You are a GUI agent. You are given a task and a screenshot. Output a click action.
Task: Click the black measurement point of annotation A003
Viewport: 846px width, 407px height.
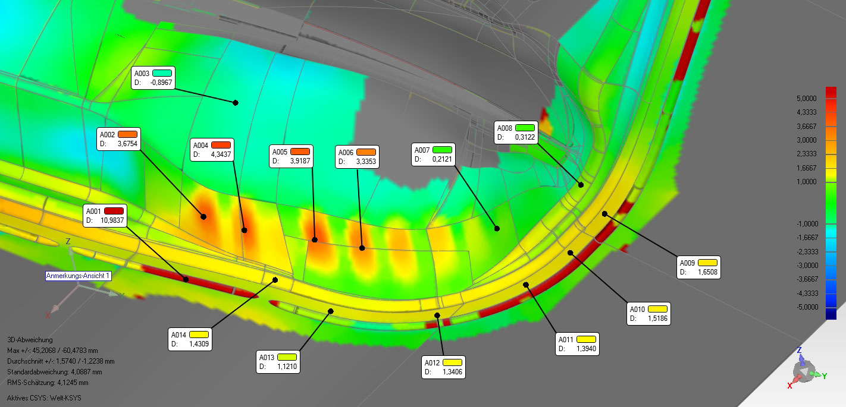pyautogui.click(x=236, y=103)
